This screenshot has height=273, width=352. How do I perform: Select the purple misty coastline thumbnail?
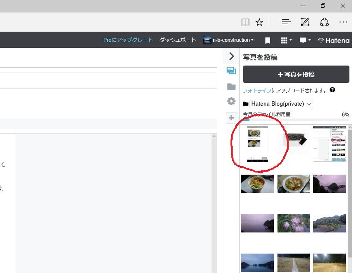click(258, 223)
